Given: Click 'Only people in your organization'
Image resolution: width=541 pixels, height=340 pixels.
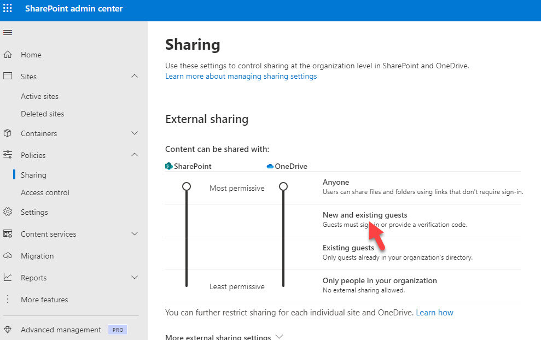Looking at the screenshot, I should 380,280.
